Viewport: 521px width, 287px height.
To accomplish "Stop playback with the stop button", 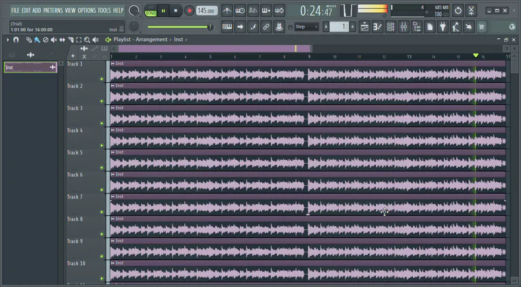I will [x=176, y=10].
